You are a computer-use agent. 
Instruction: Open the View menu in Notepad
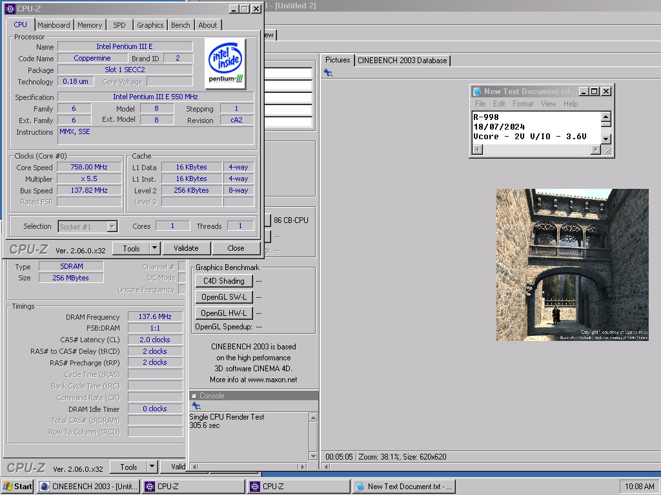point(549,104)
